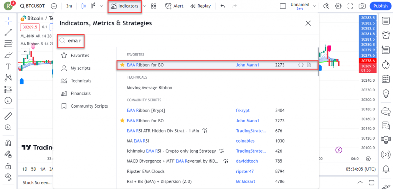Expand chart style dropdown chevron
Screen dimensions: 393x189
coord(101,6)
